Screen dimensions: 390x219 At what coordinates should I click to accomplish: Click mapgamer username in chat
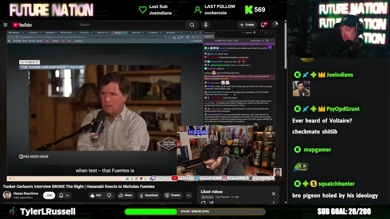point(317,150)
